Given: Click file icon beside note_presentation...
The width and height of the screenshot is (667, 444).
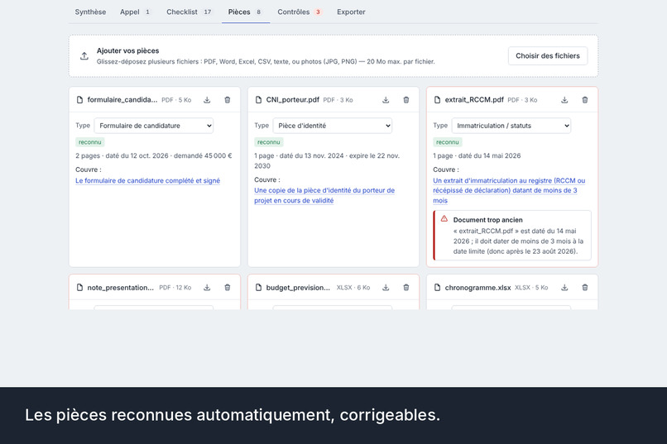Looking at the screenshot, I should 79,288.
